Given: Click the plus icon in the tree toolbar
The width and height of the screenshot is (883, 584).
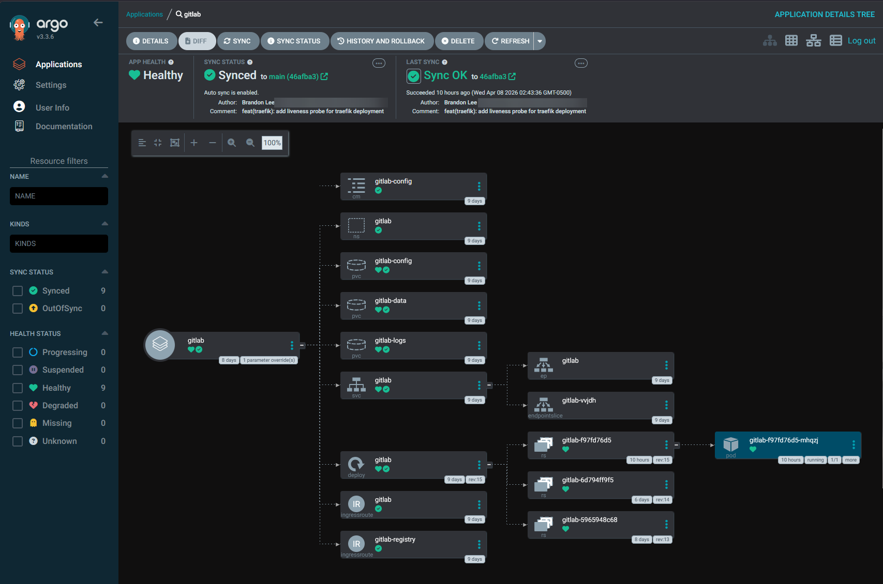Looking at the screenshot, I should [x=194, y=143].
